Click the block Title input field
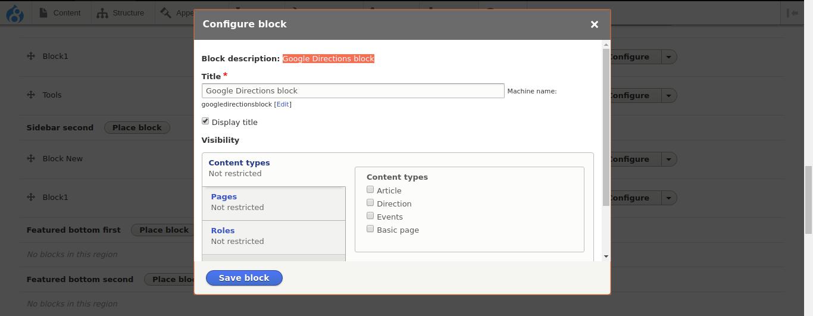The width and height of the screenshot is (813, 316). click(353, 90)
